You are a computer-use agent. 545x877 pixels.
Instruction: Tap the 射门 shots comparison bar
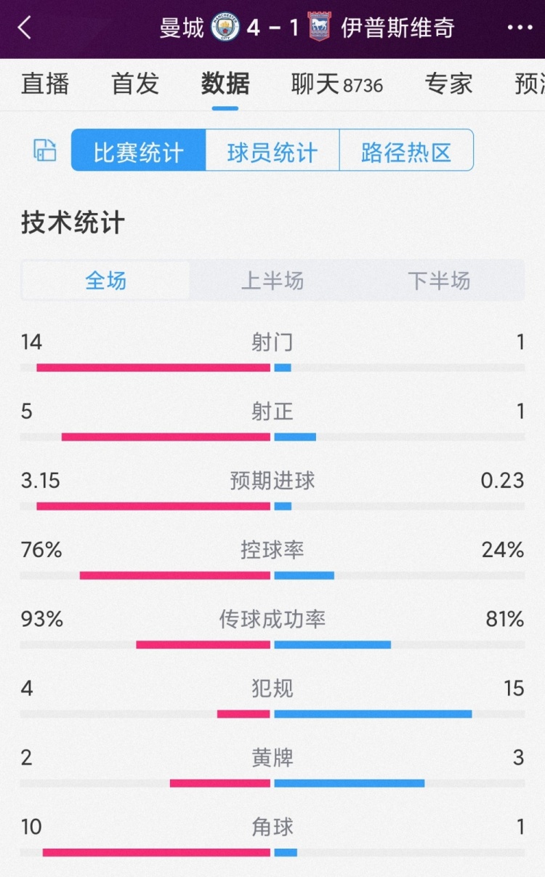pyautogui.click(x=272, y=368)
